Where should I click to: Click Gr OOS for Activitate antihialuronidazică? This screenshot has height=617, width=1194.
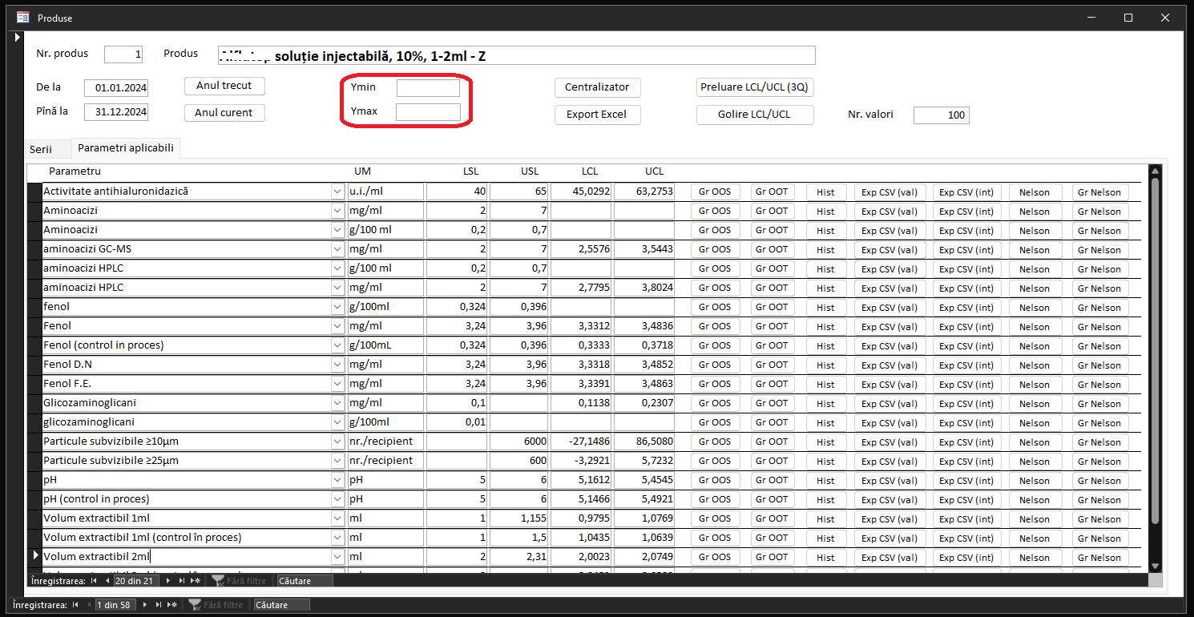pyautogui.click(x=715, y=192)
